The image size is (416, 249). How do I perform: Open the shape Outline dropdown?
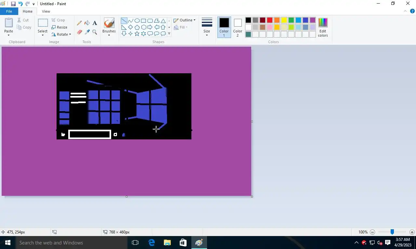click(x=185, y=20)
